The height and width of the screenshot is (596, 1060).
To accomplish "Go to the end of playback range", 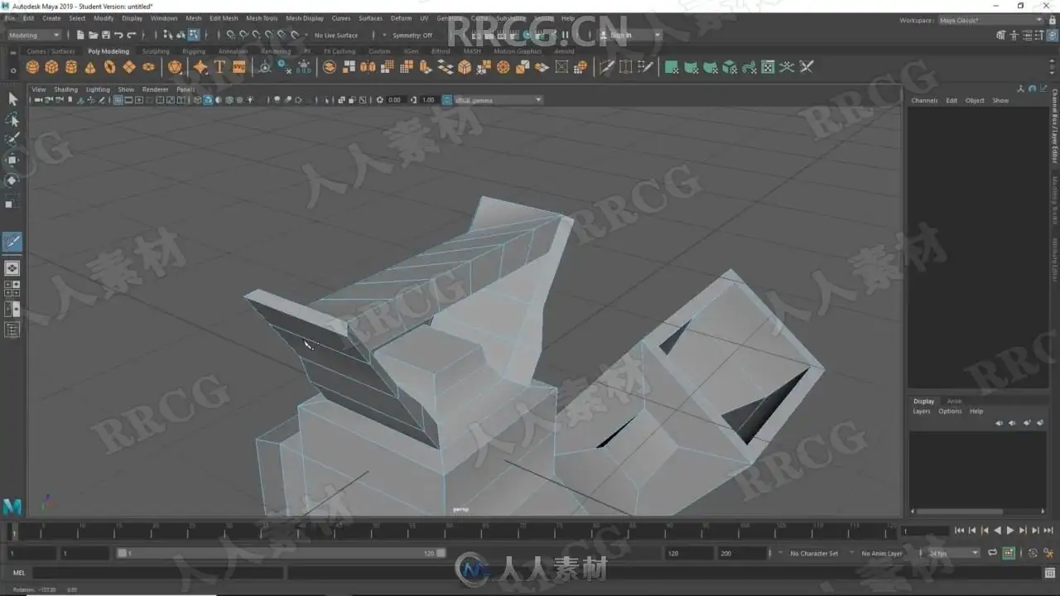I will point(1048,531).
